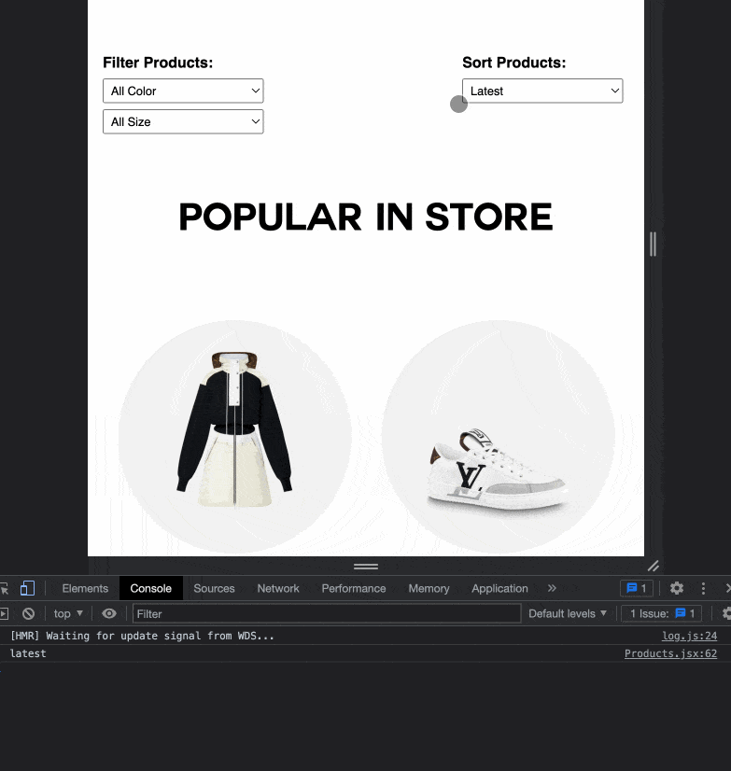Viewport: 731px width, 771px height.
Task: Toggle the device toolbar icon
Action: pos(27,588)
